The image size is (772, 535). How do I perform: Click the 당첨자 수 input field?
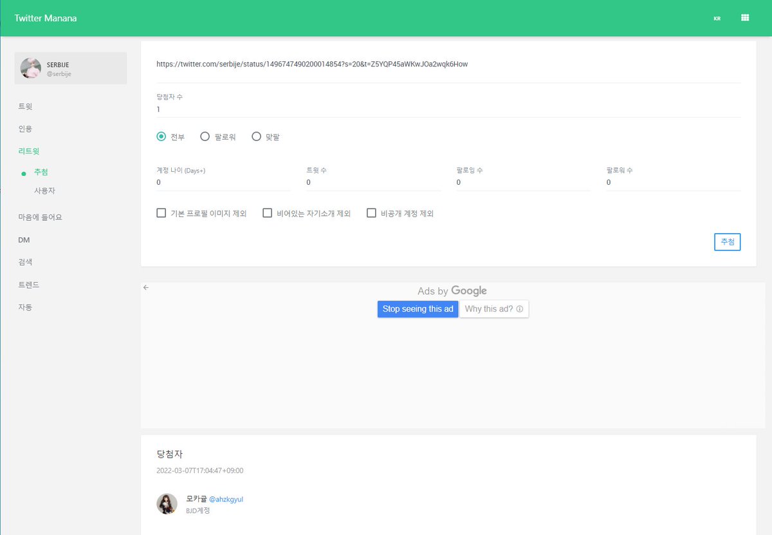pyautogui.click(x=448, y=109)
